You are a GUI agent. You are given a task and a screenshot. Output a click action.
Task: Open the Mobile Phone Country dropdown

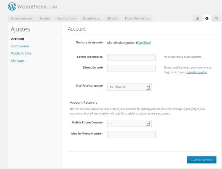coord(129,123)
